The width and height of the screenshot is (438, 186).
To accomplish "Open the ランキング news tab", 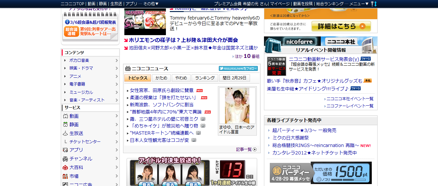I will (x=205, y=78).
